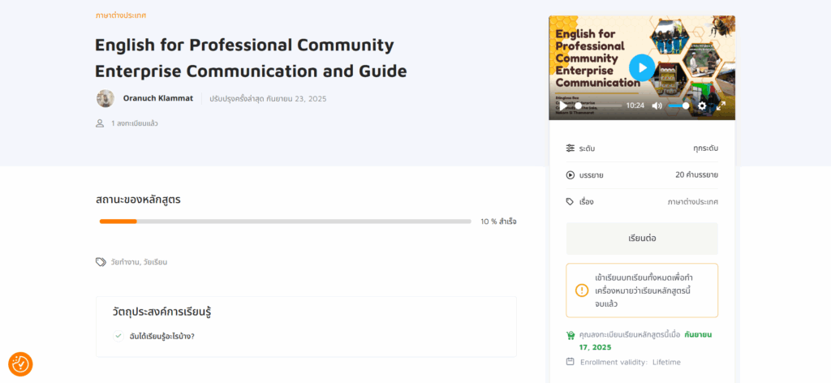
Task: Click the course progress bar
Action: (285, 221)
